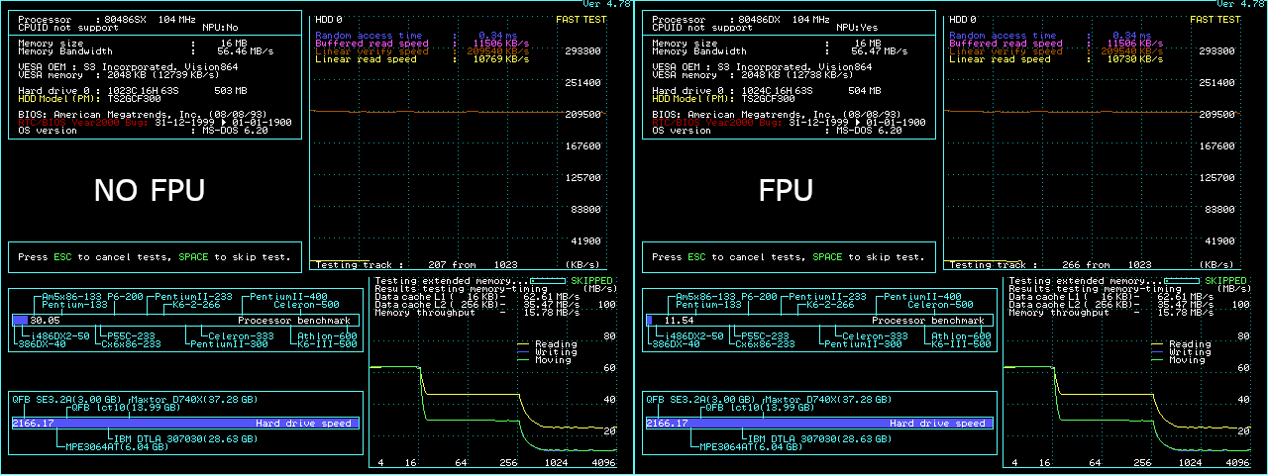The image size is (1268, 475).
Task: Click the HDD 0 heading in left chart
Action: [328, 20]
